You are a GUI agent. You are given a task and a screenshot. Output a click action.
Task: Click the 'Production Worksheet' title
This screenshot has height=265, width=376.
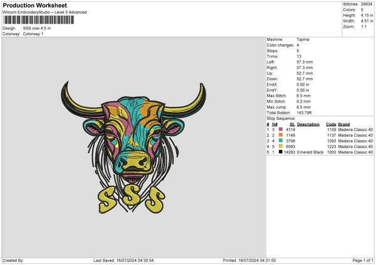35,5
